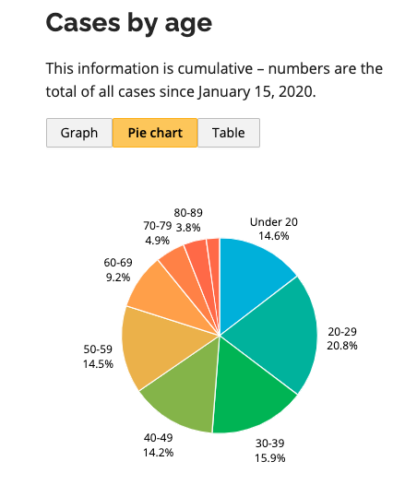Click the Under 20 14.6% label
This screenshot has height=485, width=405.
pos(274,229)
